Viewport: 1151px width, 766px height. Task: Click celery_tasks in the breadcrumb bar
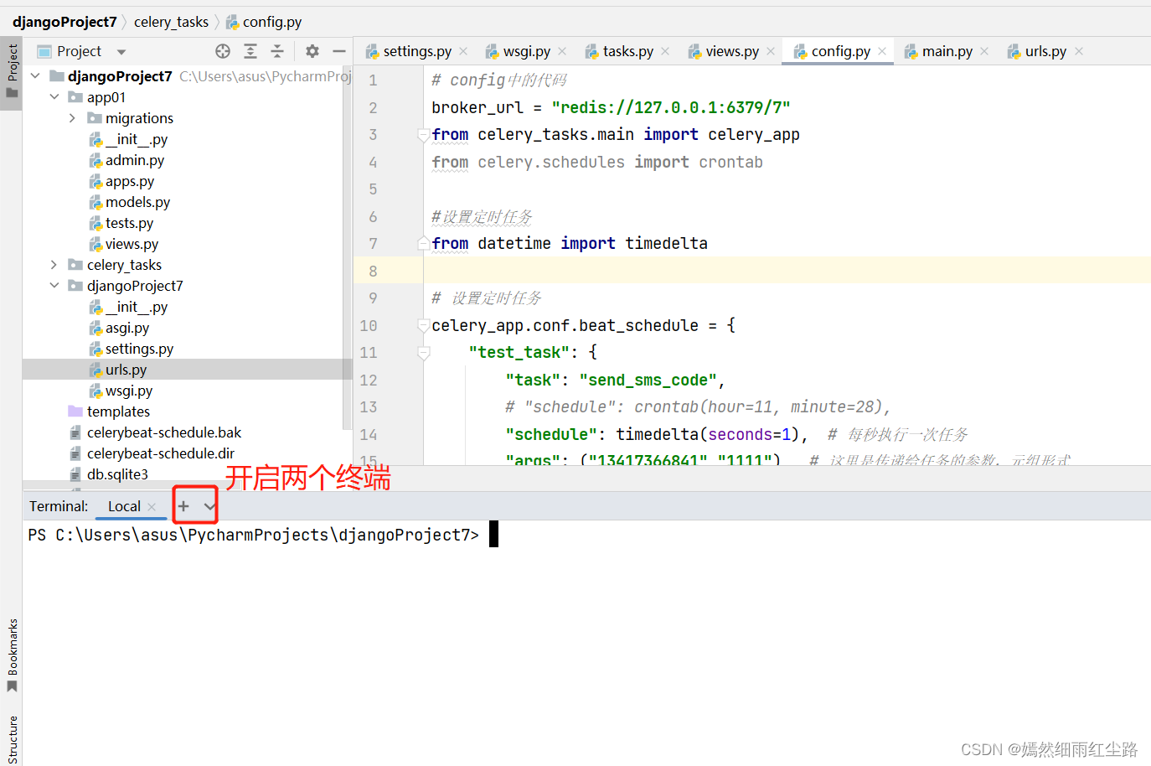[171, 22]
